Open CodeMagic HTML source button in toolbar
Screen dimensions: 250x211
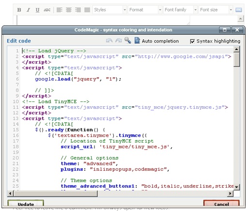click(238, 10)
